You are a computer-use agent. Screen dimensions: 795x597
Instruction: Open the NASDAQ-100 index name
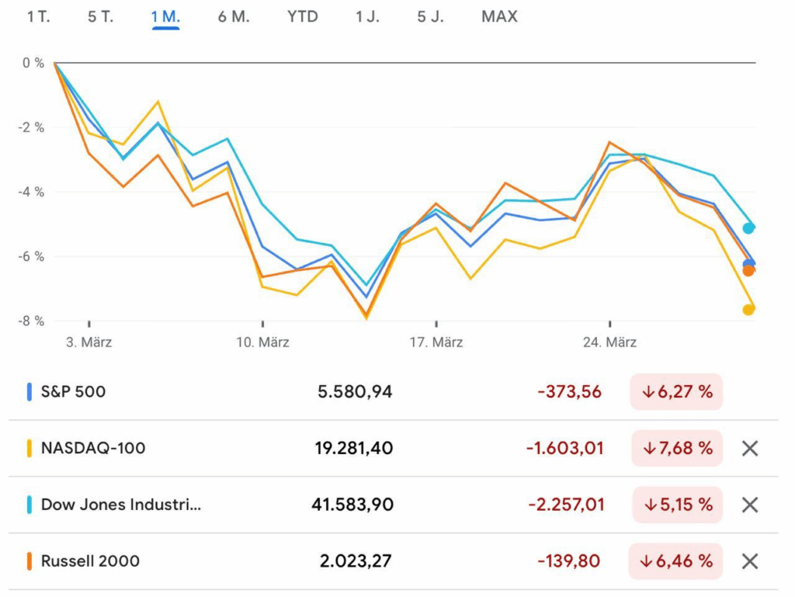pyautogui.click(x=93, y=448)
